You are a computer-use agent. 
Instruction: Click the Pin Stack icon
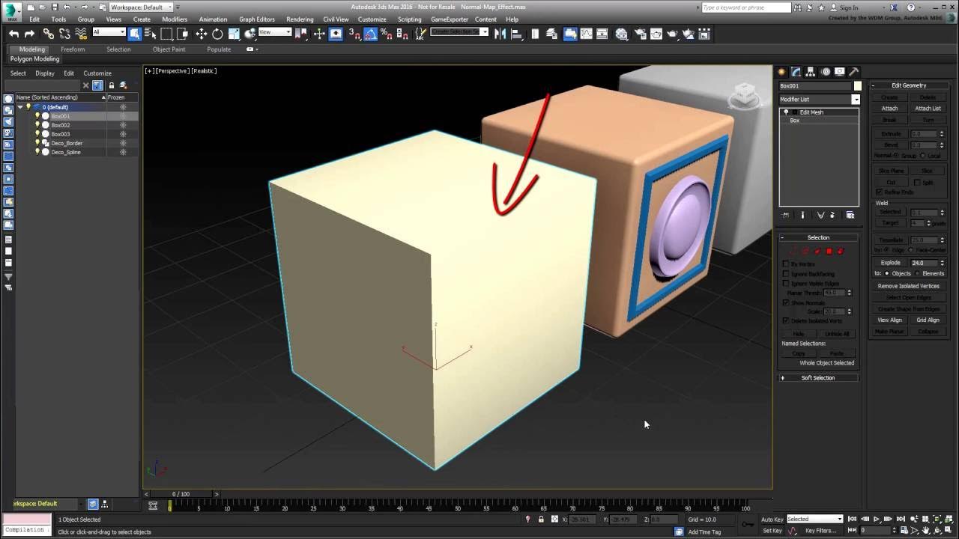[785, 215]
